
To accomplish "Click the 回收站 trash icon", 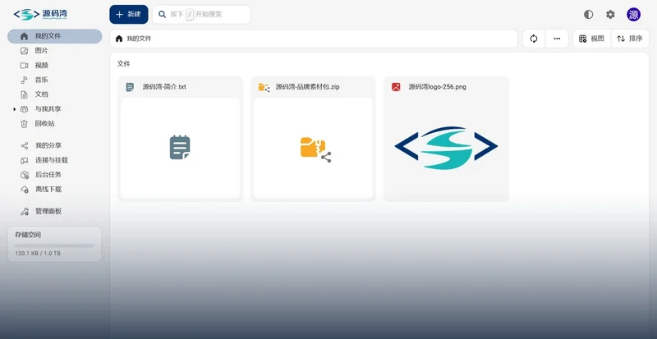I will click(25, 124).
